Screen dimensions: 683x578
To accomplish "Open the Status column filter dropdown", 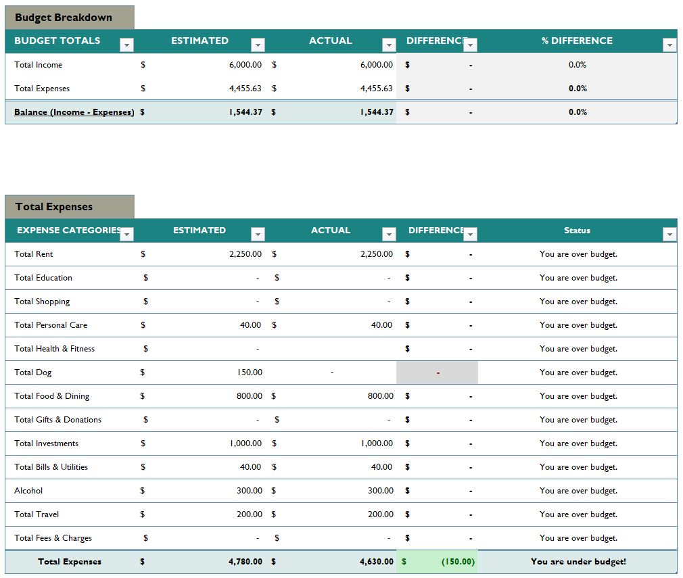I will point(669,235).
